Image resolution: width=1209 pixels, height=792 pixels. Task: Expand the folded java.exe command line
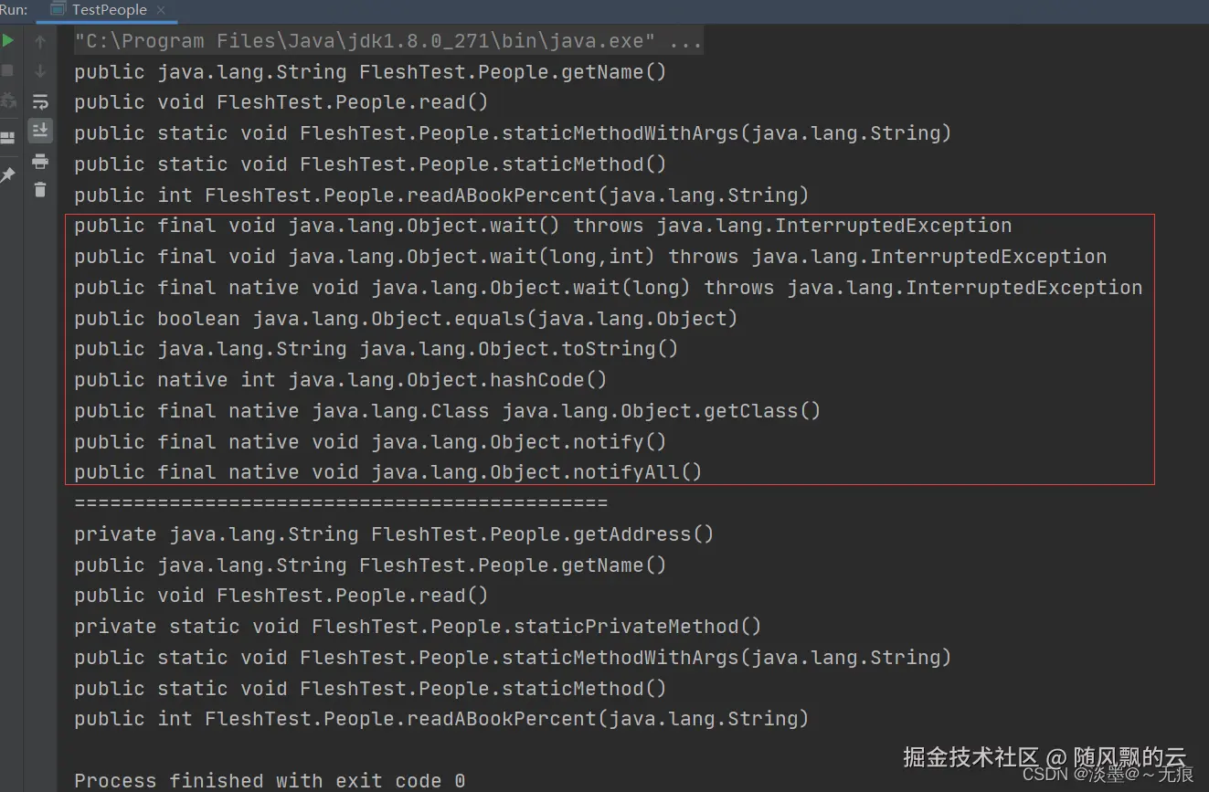coord(685,41)
